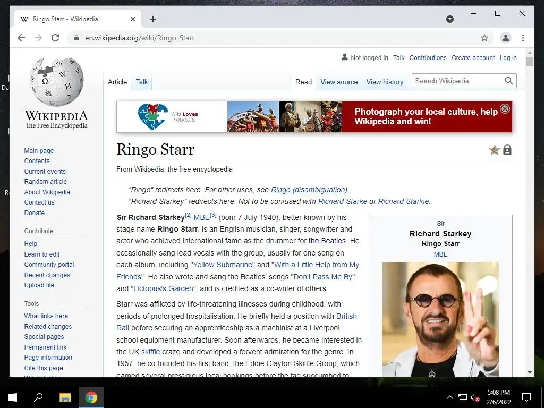Click the Chrome taskbar icon

coord(91,397)
